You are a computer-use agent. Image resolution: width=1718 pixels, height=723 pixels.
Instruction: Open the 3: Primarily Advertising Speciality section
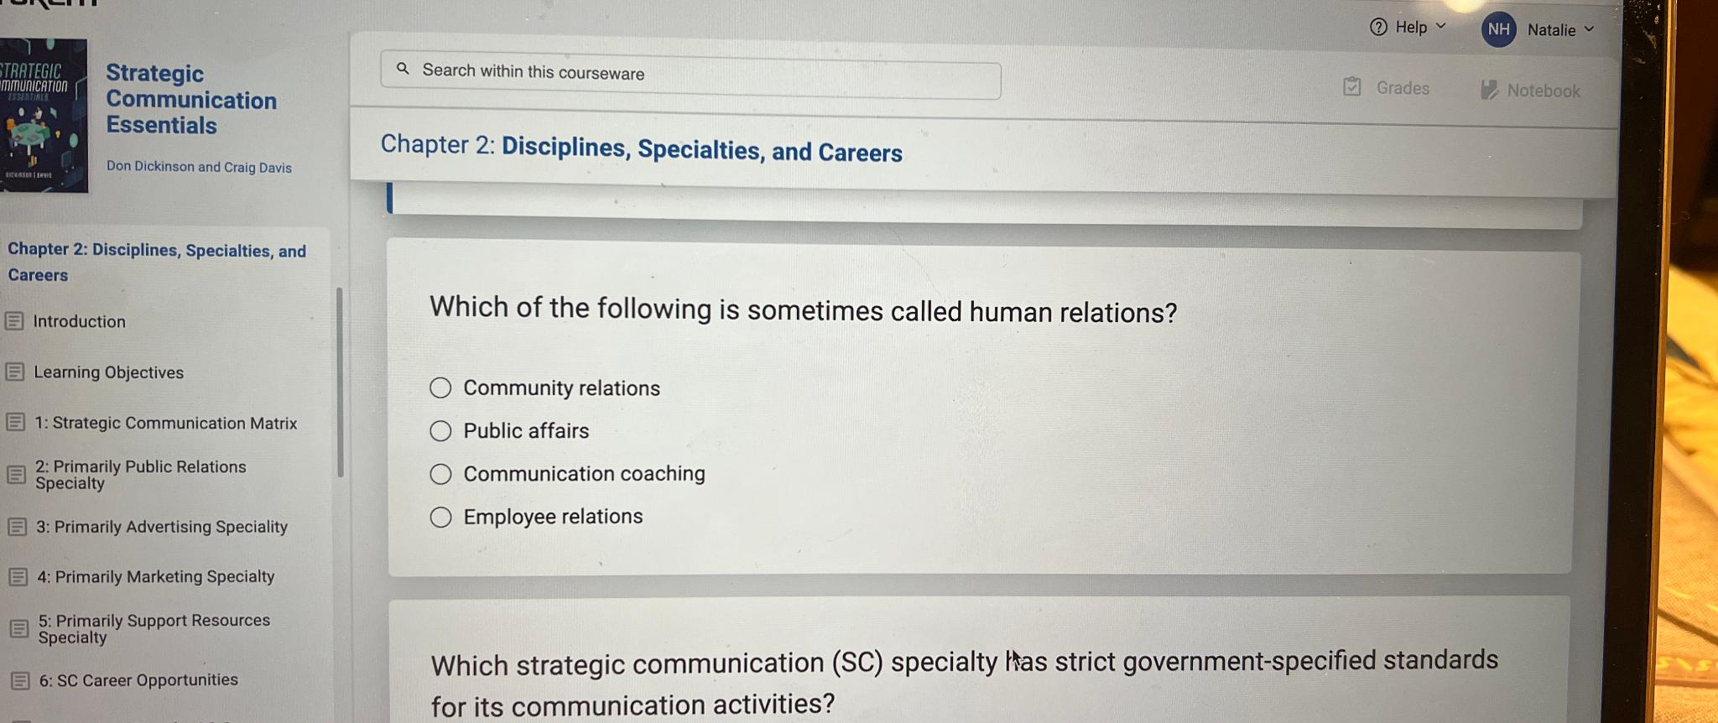point(163,527)
